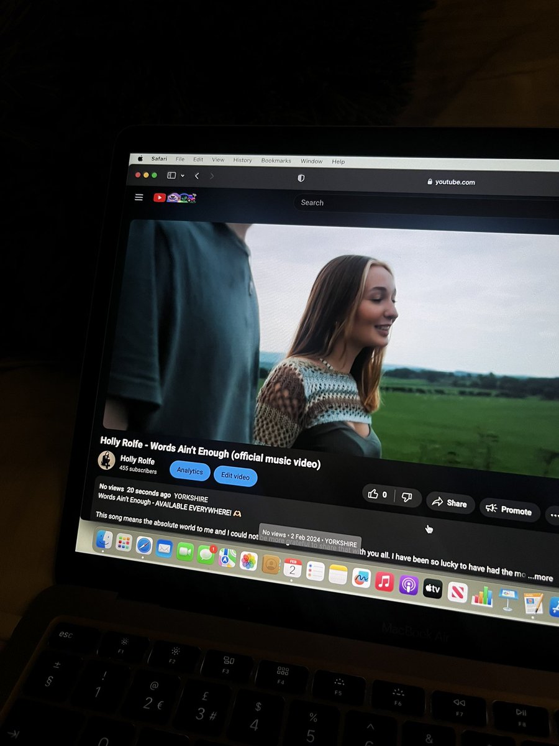Open the Apple menu
559x746 pixels.
click(140, 159)
